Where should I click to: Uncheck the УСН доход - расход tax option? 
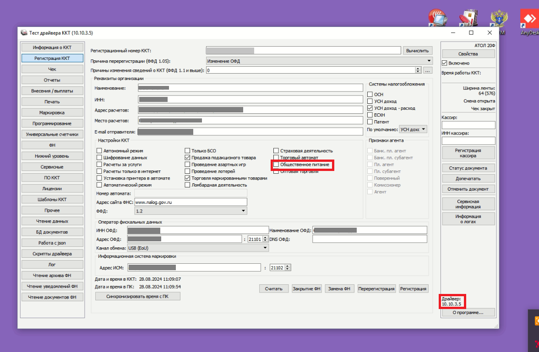[370, 108]
